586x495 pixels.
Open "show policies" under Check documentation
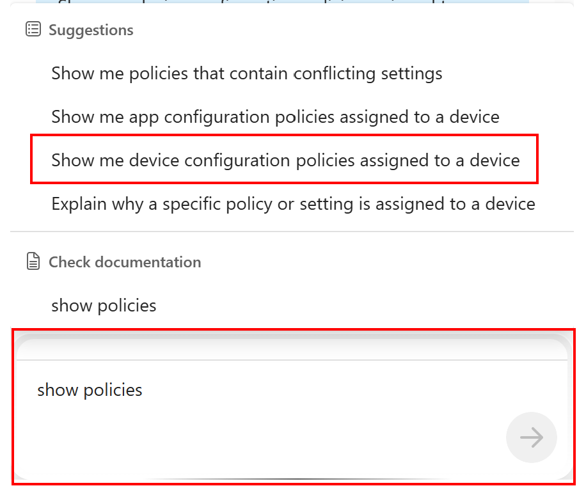[x=104, y=305]
